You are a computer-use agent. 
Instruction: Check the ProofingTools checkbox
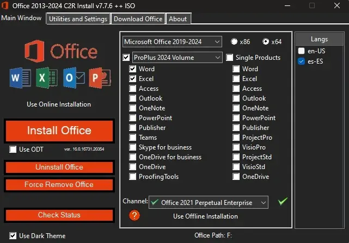pyautogui.click(x=133, y=177)
